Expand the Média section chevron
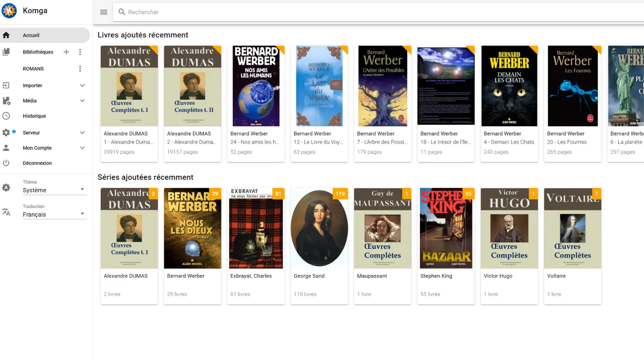The height and width of the screenshot is (360, 644). coord(82,101)
